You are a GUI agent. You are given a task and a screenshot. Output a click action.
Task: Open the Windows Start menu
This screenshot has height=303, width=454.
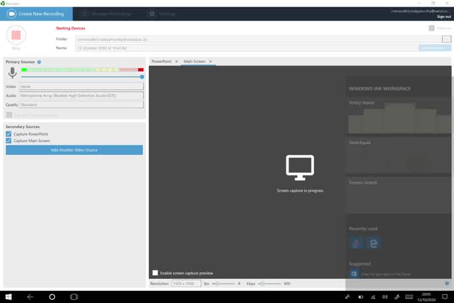point(9,296)
